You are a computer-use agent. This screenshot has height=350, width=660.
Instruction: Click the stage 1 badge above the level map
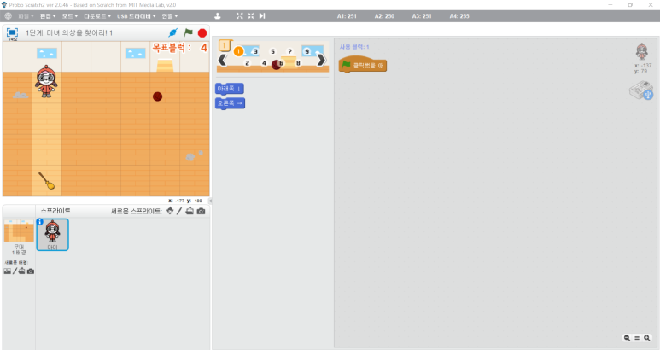[x=225, y=45]
